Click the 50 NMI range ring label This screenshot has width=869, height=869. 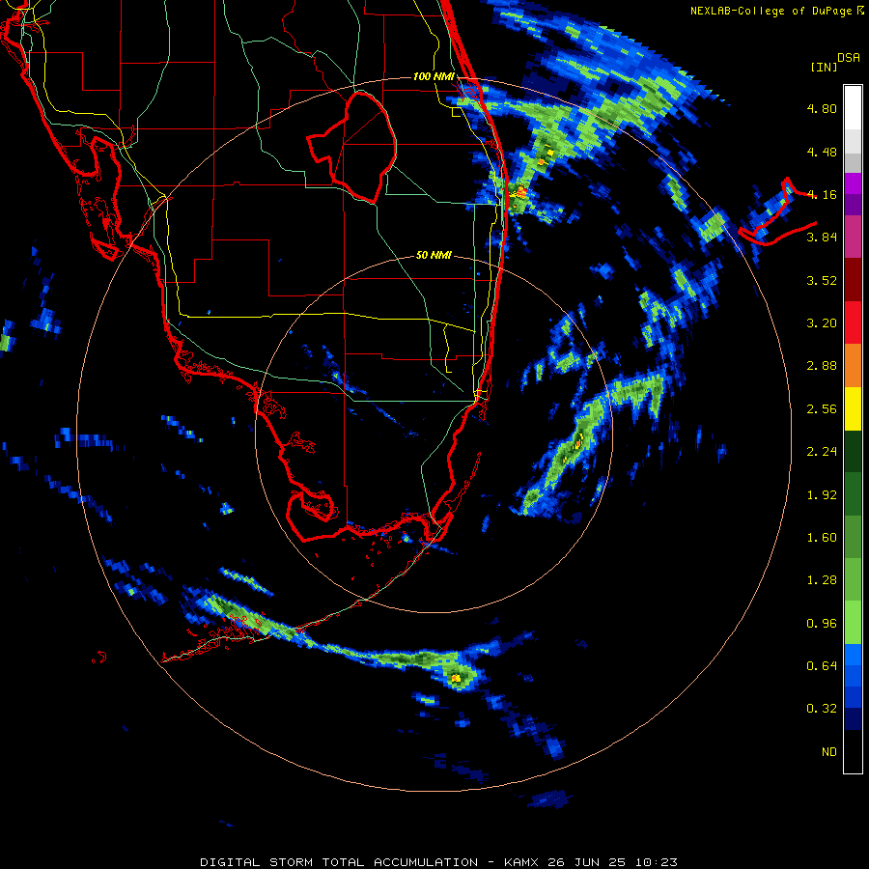[x=434, y=255]
